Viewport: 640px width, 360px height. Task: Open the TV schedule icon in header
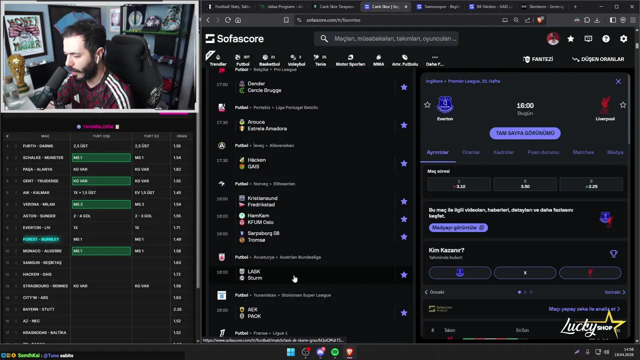point(588,38)
